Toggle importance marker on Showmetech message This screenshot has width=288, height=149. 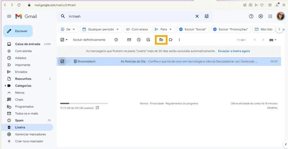tap(69, 61)
